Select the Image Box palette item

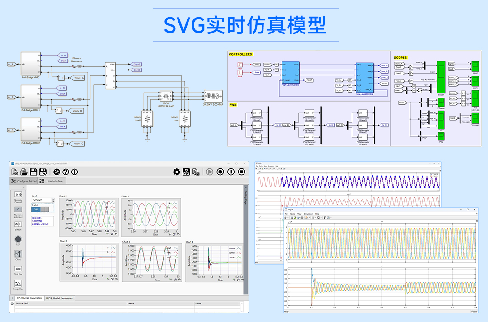click(x=18, y=285)
